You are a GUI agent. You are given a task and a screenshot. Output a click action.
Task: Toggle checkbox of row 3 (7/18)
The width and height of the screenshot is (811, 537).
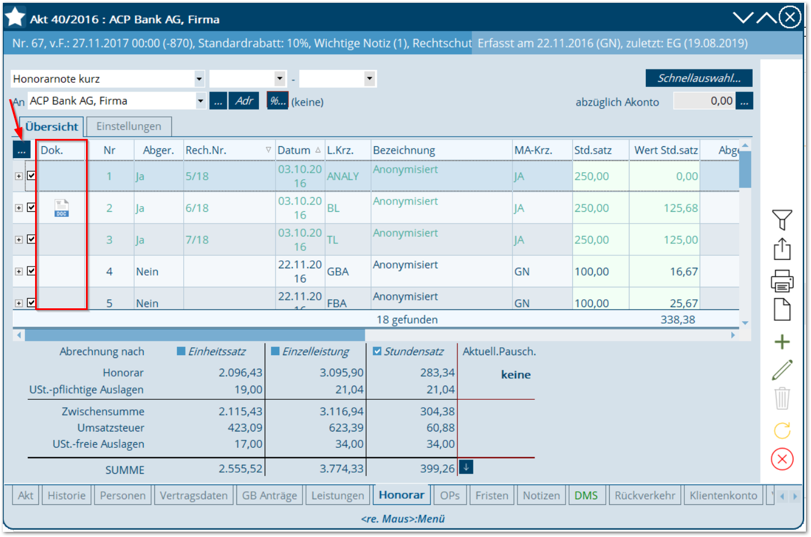pos(32,239)
